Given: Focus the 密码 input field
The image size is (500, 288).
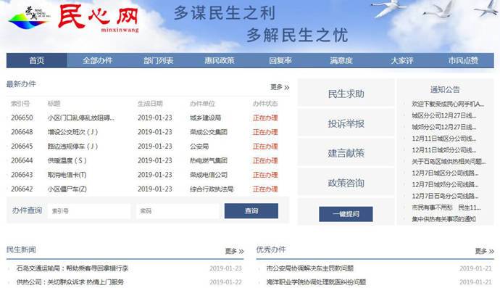Looking at the screenshot, I should coord(178,211).
